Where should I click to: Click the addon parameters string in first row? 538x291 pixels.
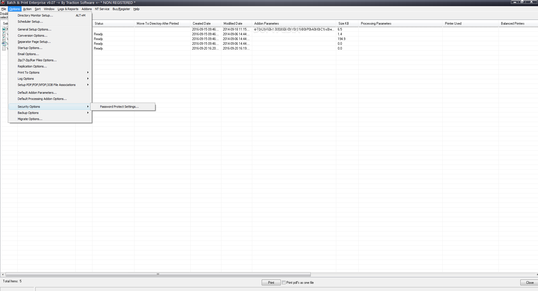click(294, 29)
